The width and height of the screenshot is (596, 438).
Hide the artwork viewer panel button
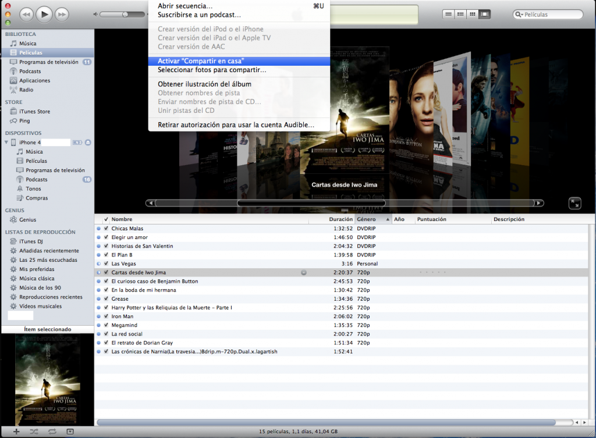point(70,432)
